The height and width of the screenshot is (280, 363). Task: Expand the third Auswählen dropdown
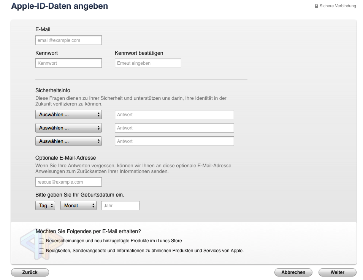pos(68,141)
